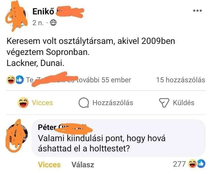Click the audience privacy icon beside 2 n.

click(x=53, y=23)
